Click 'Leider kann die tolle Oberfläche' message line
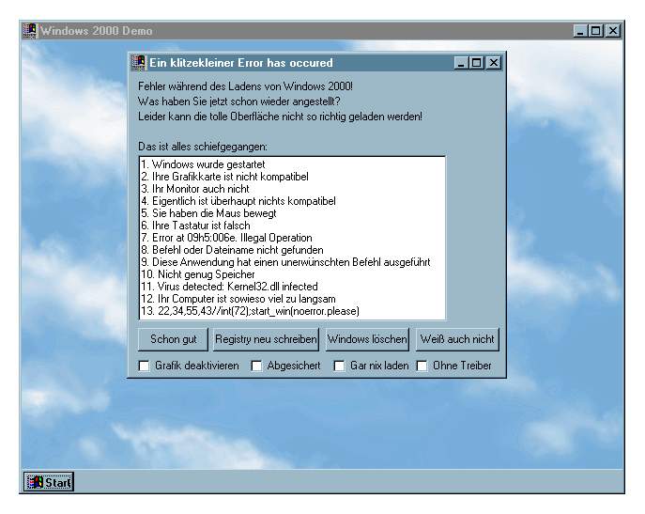This screenshot has height=514, width=645. (280, 117)
